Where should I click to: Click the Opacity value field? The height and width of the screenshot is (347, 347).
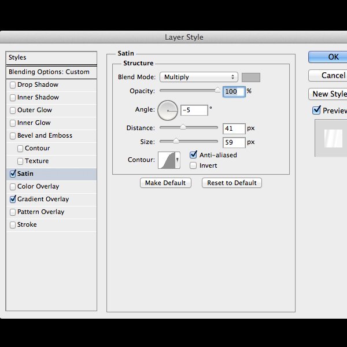click(234, 91)
